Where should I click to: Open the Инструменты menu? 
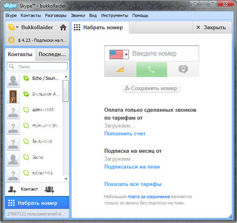(114, 15)
